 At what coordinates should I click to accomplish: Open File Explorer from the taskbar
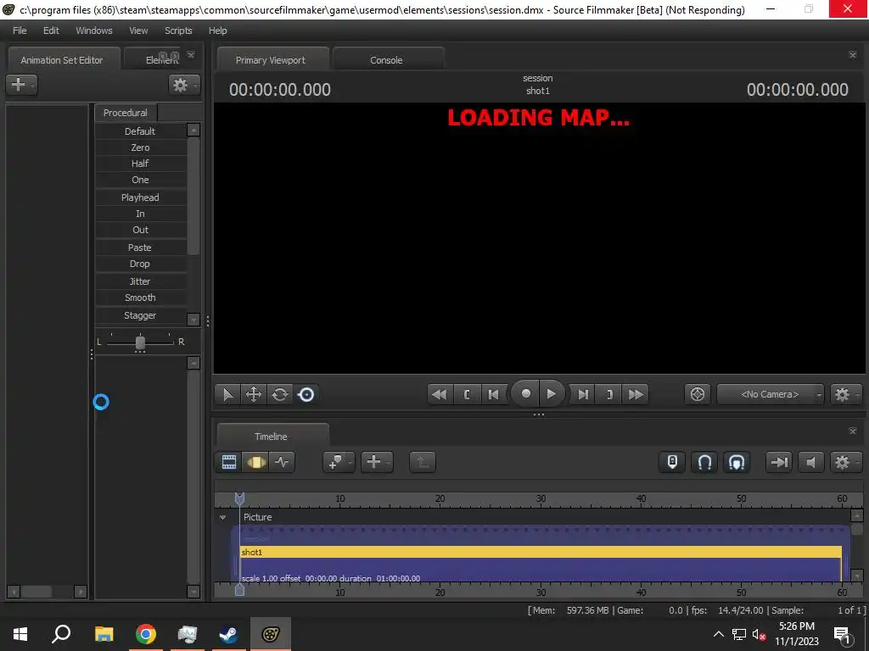point(104,634)
